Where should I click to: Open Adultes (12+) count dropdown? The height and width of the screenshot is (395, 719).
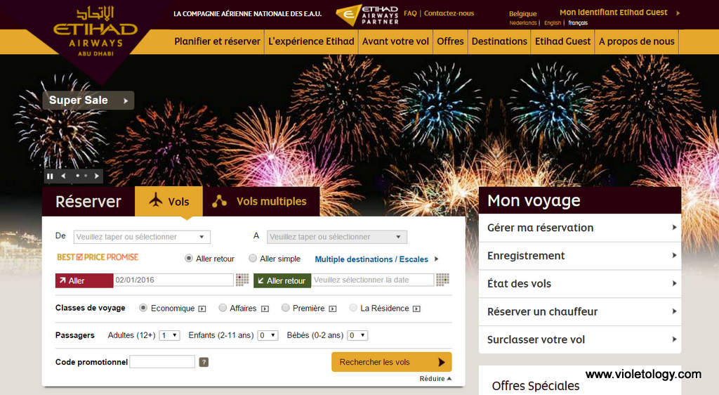pos(169,335)
